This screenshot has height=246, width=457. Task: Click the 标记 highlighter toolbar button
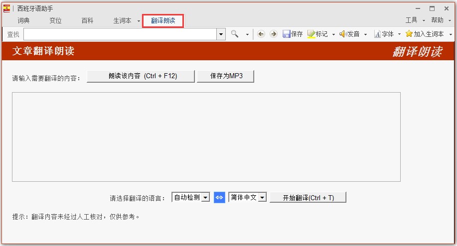pyautogui.click(x=317, y=34)
